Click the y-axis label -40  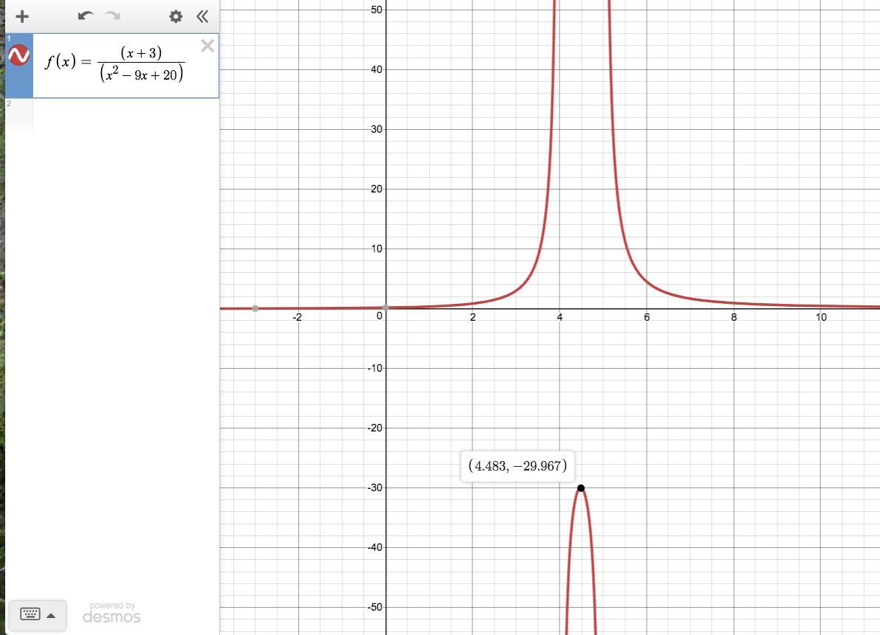[374, 547]
